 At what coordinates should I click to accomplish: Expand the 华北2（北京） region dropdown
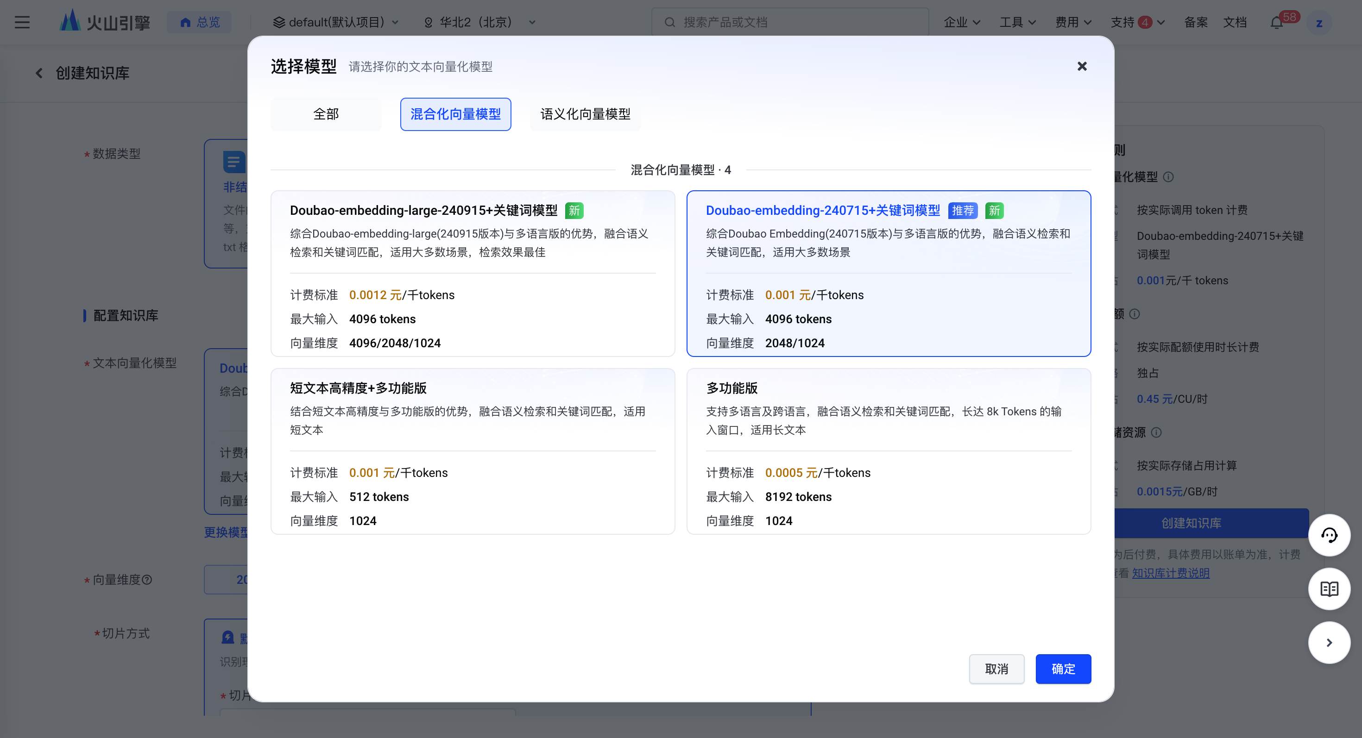click(480, 22)
